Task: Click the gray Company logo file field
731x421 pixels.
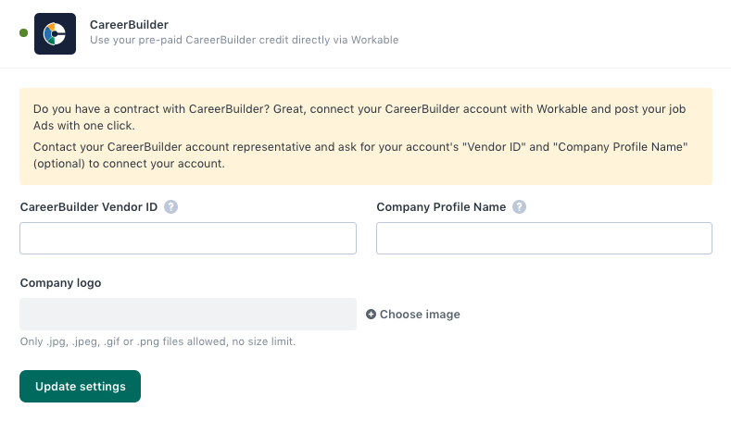Action: pos(188,315)
